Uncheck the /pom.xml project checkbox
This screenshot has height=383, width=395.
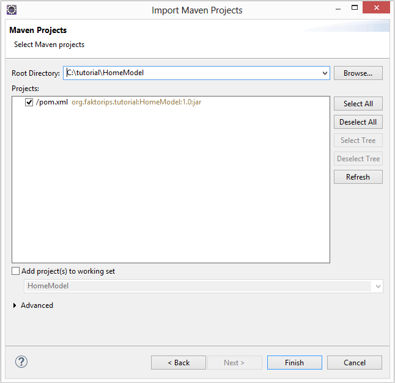[29, 102]
